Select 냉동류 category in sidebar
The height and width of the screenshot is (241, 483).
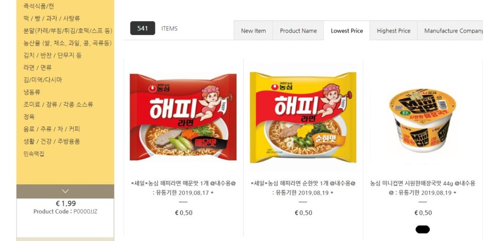[x=32, y=92]
